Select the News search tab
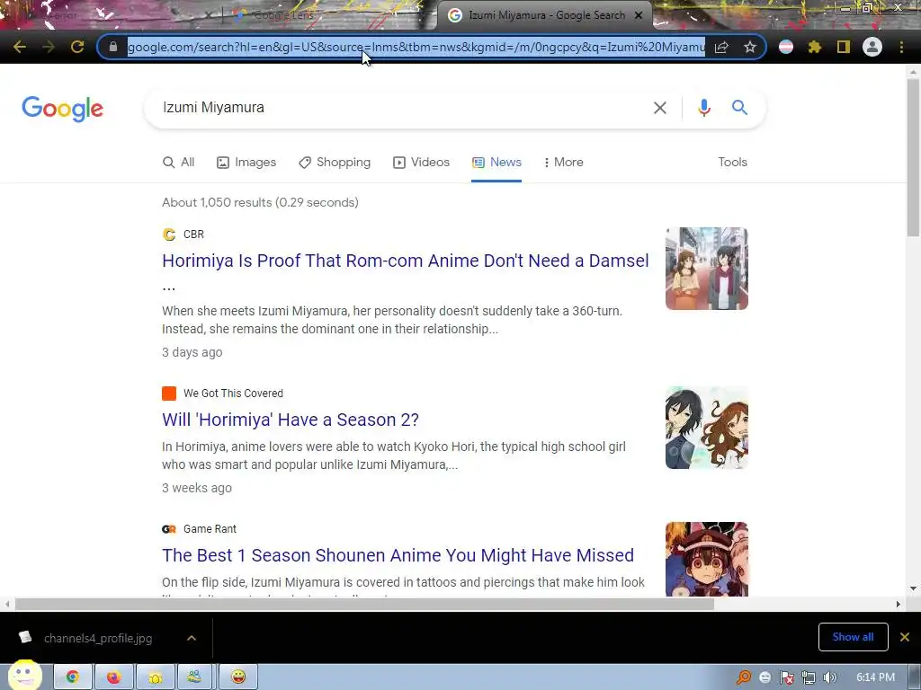 [496, 163]
